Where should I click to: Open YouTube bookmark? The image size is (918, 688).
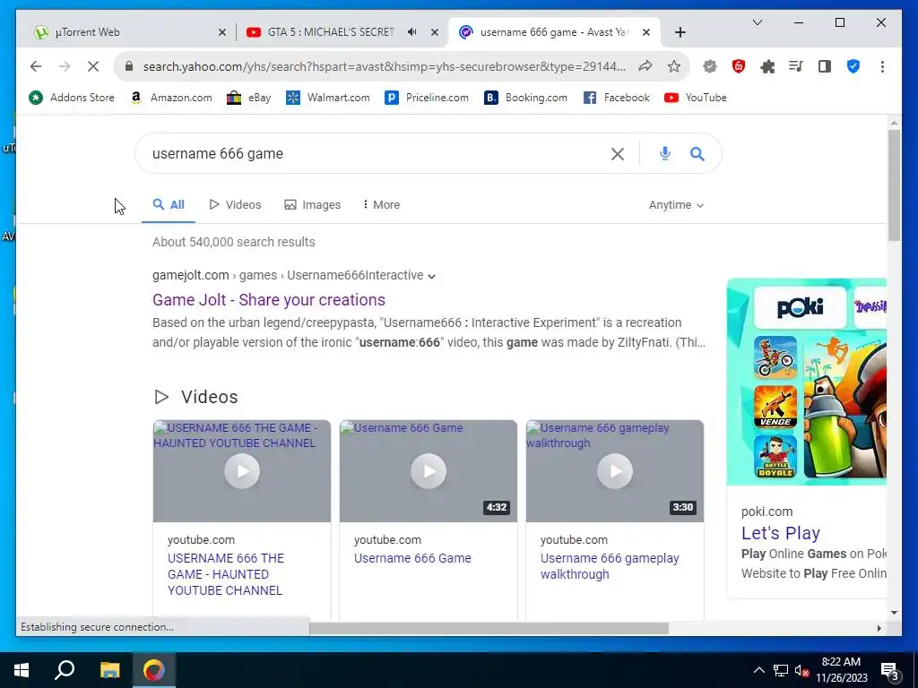(696, 98)
